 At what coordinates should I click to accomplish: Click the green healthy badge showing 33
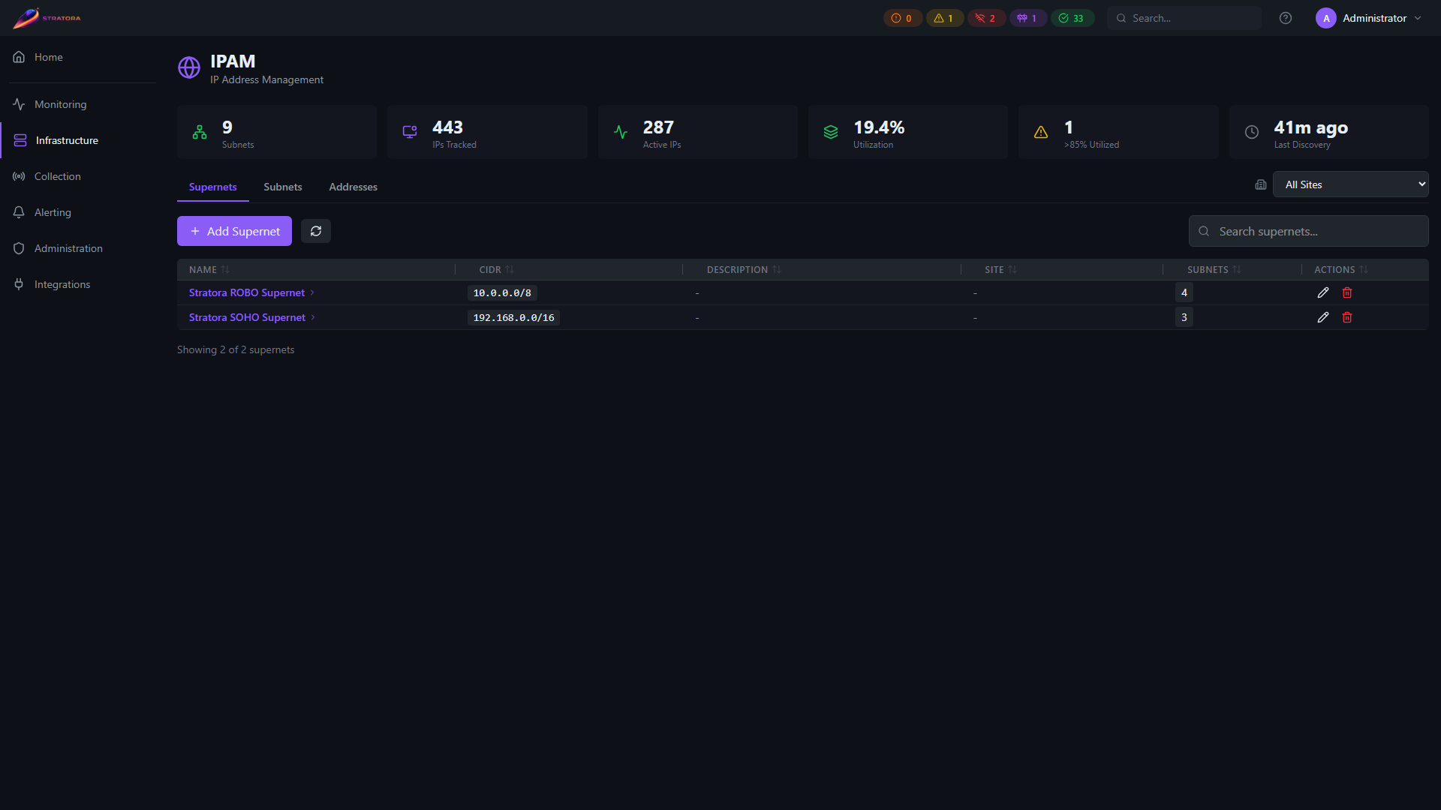click(1072, 18)
